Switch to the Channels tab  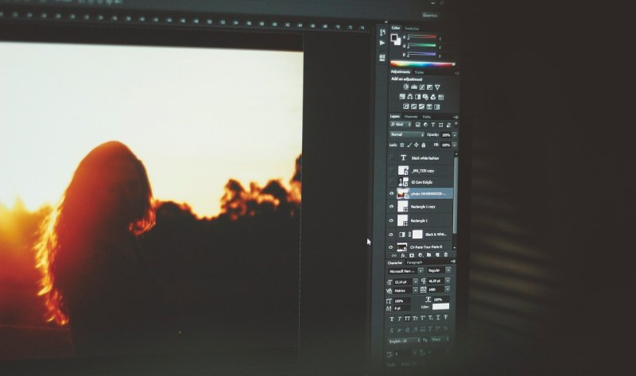411,116
